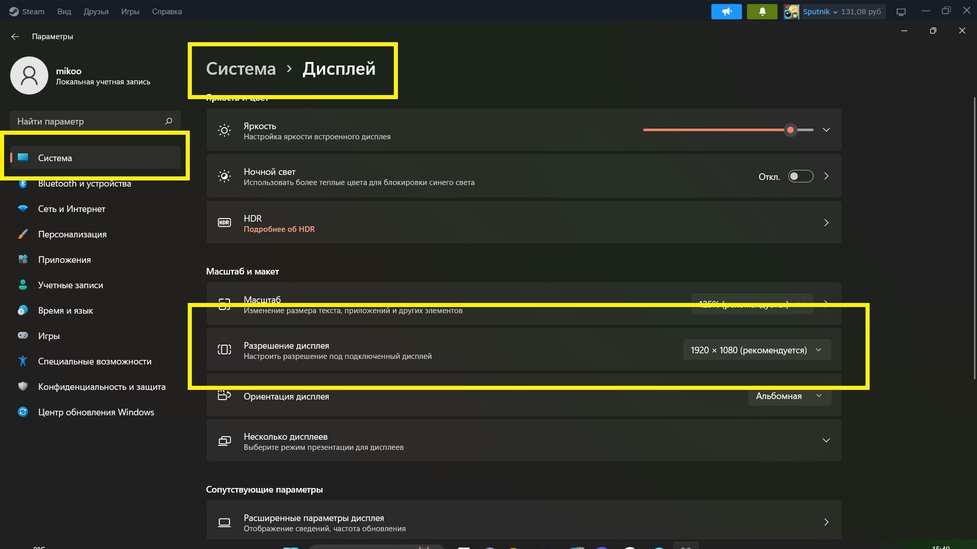Click the Игры gamepad icon
The height and width of the screenshot is (549, 977).
[x=23, y=335]
